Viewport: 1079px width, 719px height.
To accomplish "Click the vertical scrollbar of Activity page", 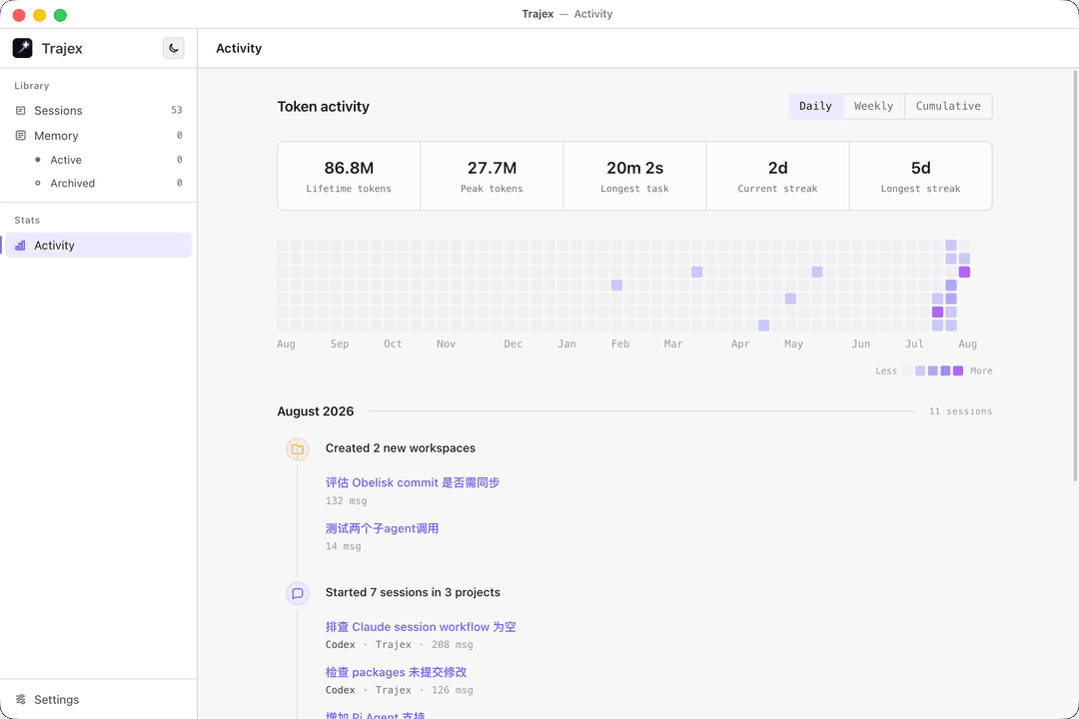I will click(1075, 276).
